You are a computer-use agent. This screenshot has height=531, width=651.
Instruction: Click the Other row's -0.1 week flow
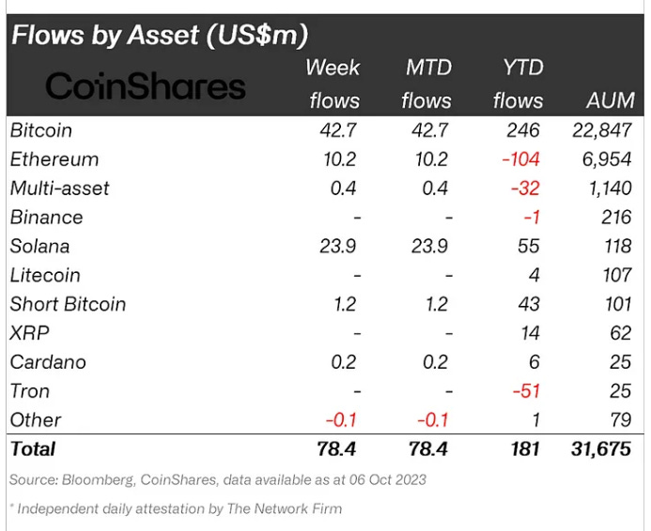pyautogui.click(x=341, y=420)
